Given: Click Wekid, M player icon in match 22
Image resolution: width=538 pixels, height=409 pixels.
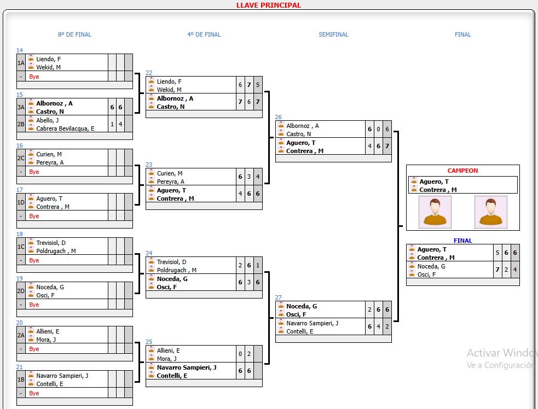Looking at the screenshot, I should pyautogui.click(x=152, y=90).
